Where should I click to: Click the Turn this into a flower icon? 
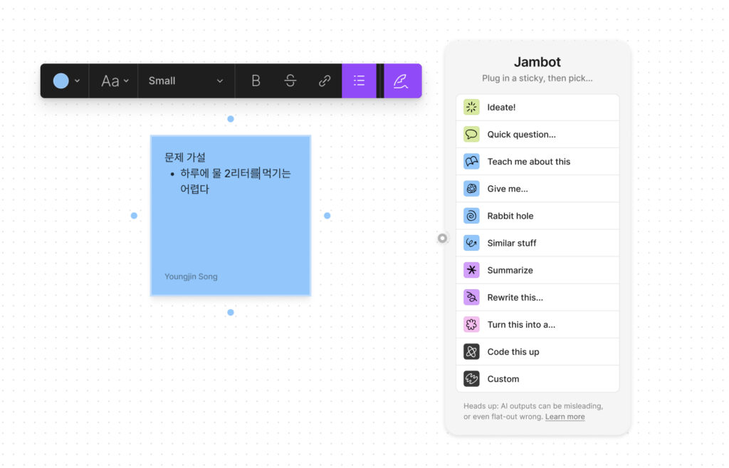[x=471, y=325]
